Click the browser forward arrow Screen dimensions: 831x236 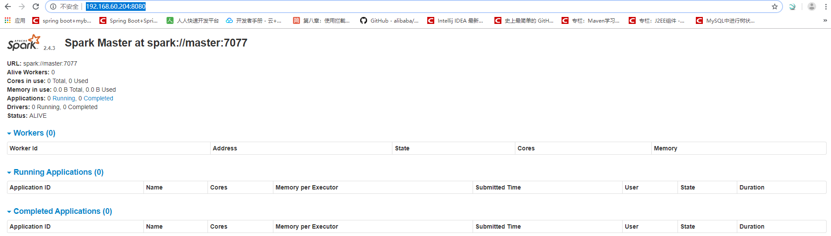22,7
